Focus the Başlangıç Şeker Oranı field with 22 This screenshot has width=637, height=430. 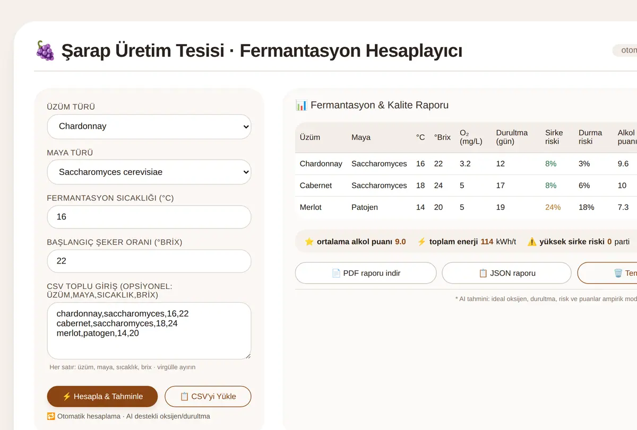point(149,261)
